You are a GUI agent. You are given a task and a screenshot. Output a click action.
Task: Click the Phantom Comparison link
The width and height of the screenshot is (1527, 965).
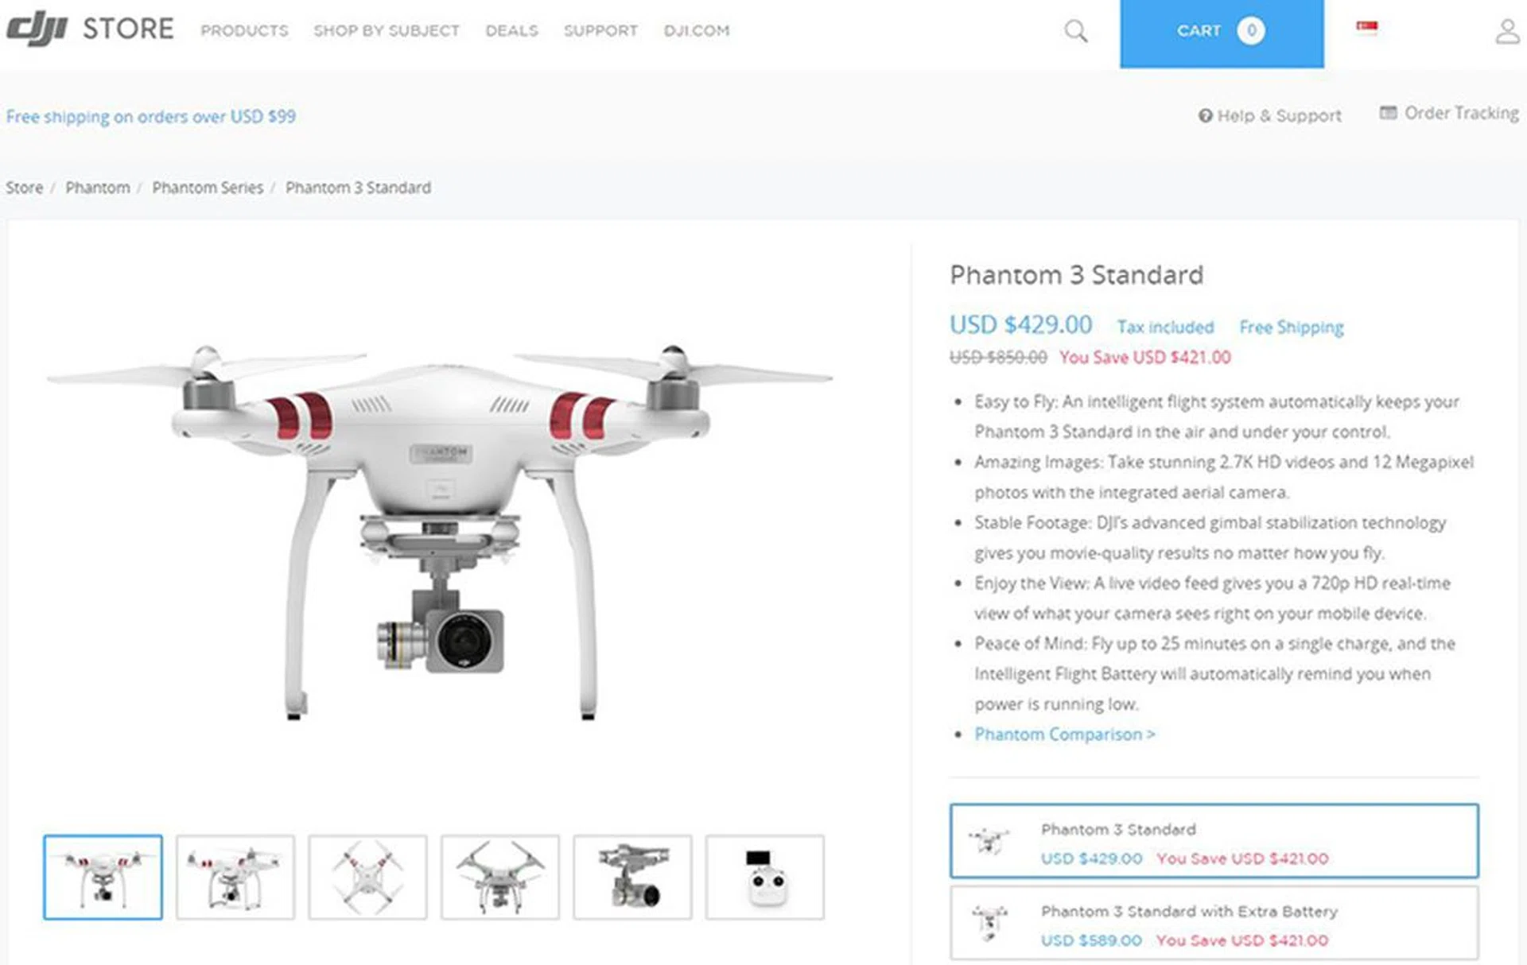coord(1064,734)
